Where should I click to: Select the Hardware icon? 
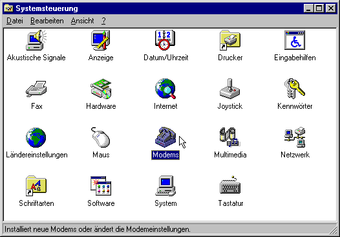(101, 89)
